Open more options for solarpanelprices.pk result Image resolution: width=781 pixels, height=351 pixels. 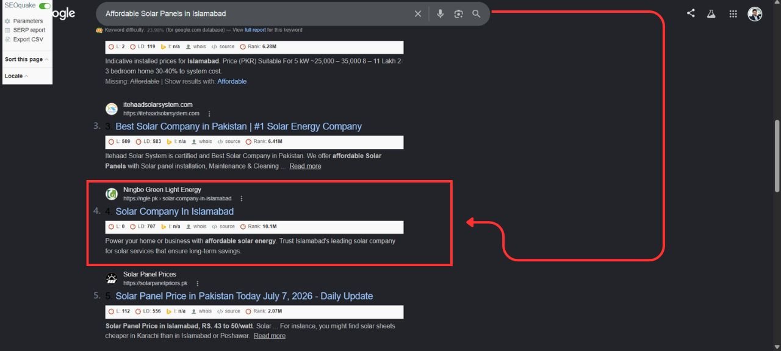(198, 283)
